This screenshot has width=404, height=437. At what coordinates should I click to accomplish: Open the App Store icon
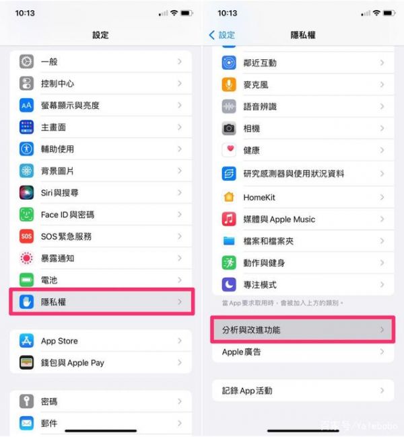pyautogui.click(x=26, y=341)
